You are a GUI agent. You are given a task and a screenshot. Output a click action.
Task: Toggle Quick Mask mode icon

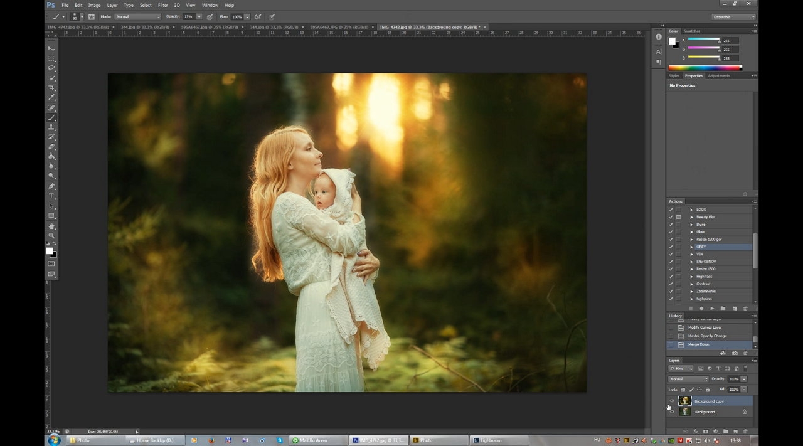[x=51, y=264]
